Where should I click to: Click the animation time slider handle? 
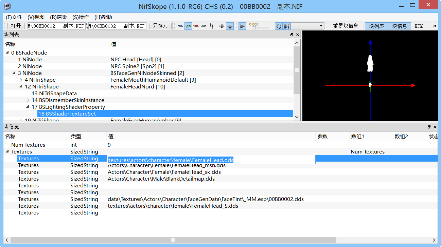253,27
